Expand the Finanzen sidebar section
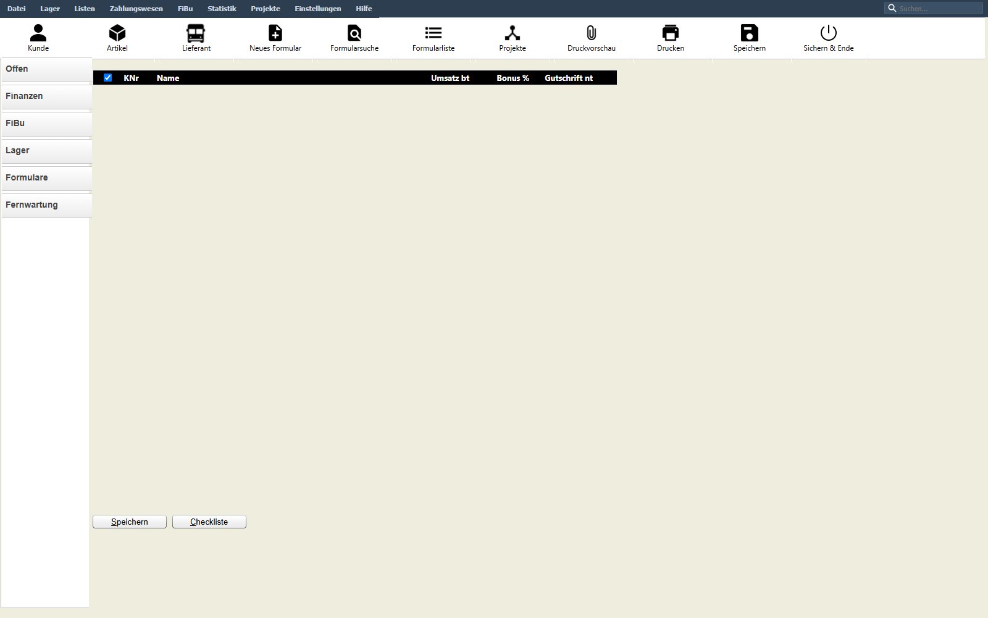988x618 pixels. pyautogui.click(x=46, y=96)
